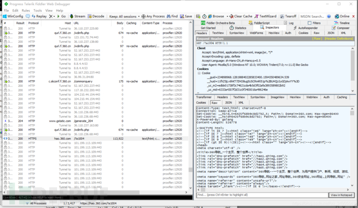Open the Timeline tab

pyautogui.click(x=342, y=23)
